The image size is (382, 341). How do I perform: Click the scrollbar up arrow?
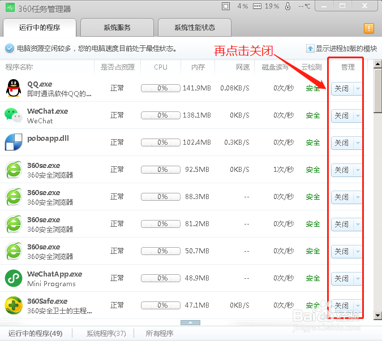(x=377, y=64)
